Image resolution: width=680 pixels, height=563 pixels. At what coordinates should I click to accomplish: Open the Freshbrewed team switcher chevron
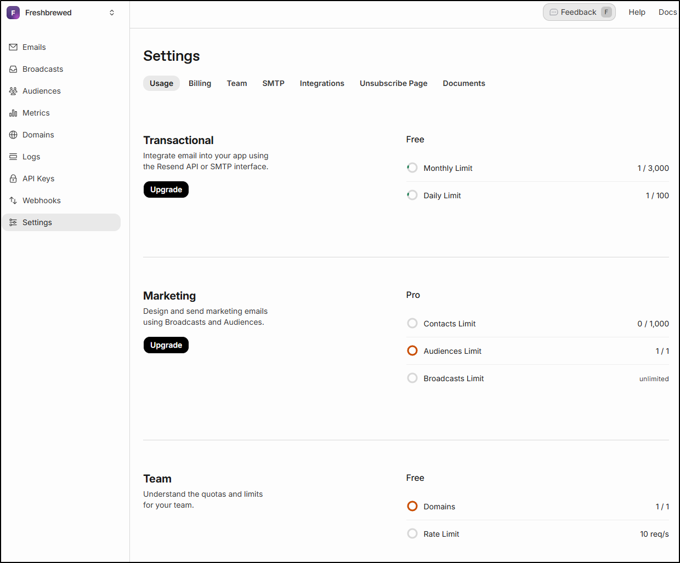[112, 13]
